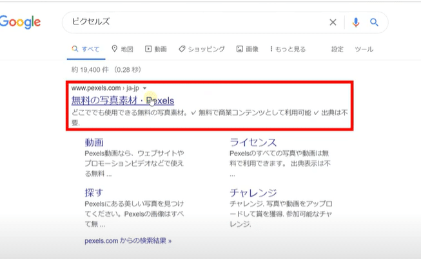Click the Pexelsのすべての写真や動画は無 description text
The height and width of the screenshot is (259, 421).
(280, 163)
